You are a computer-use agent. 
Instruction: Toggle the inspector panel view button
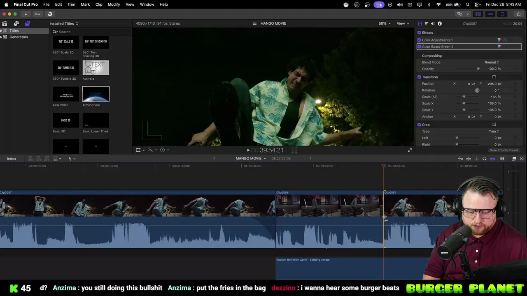coord(502,14)
